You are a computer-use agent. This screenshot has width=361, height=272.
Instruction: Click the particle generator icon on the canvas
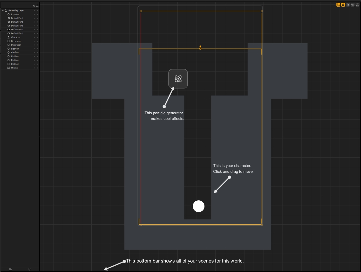click(x=178, y=79)
